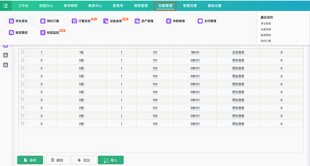
Task: Open the 校园监控 module icon
Action: pos(43,33)
